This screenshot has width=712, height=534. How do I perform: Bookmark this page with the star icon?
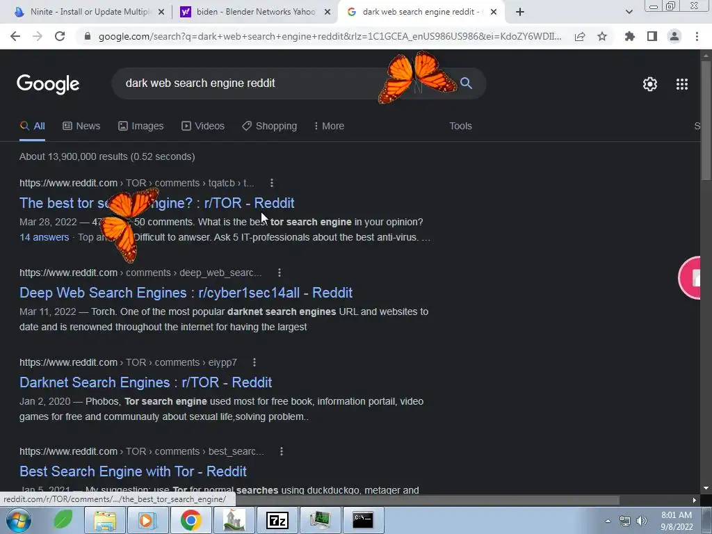tap(602, 36)
